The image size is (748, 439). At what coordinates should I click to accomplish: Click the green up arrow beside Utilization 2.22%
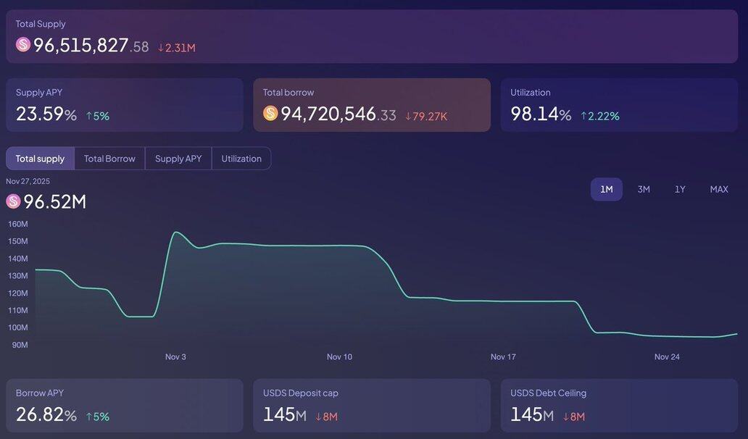tap(583, 115)
